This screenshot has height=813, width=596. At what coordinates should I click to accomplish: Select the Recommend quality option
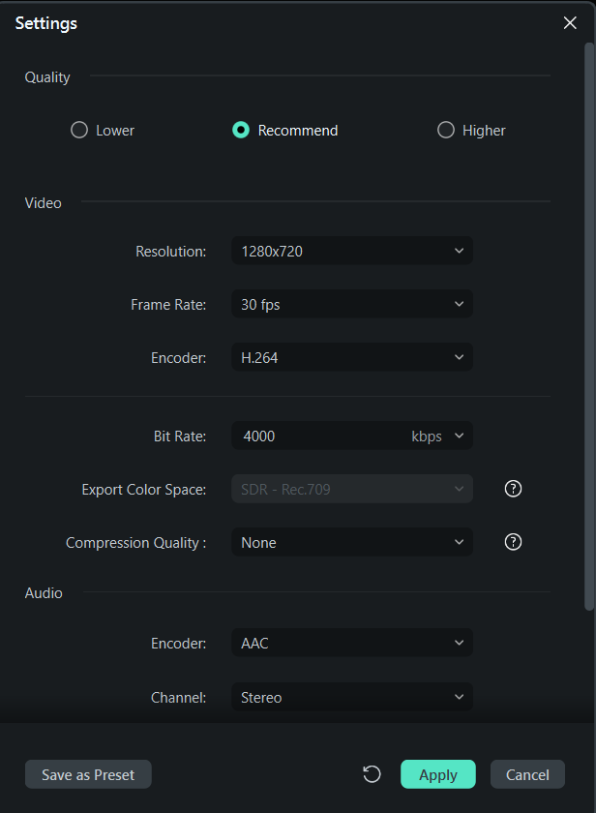(x=241, y=130)
